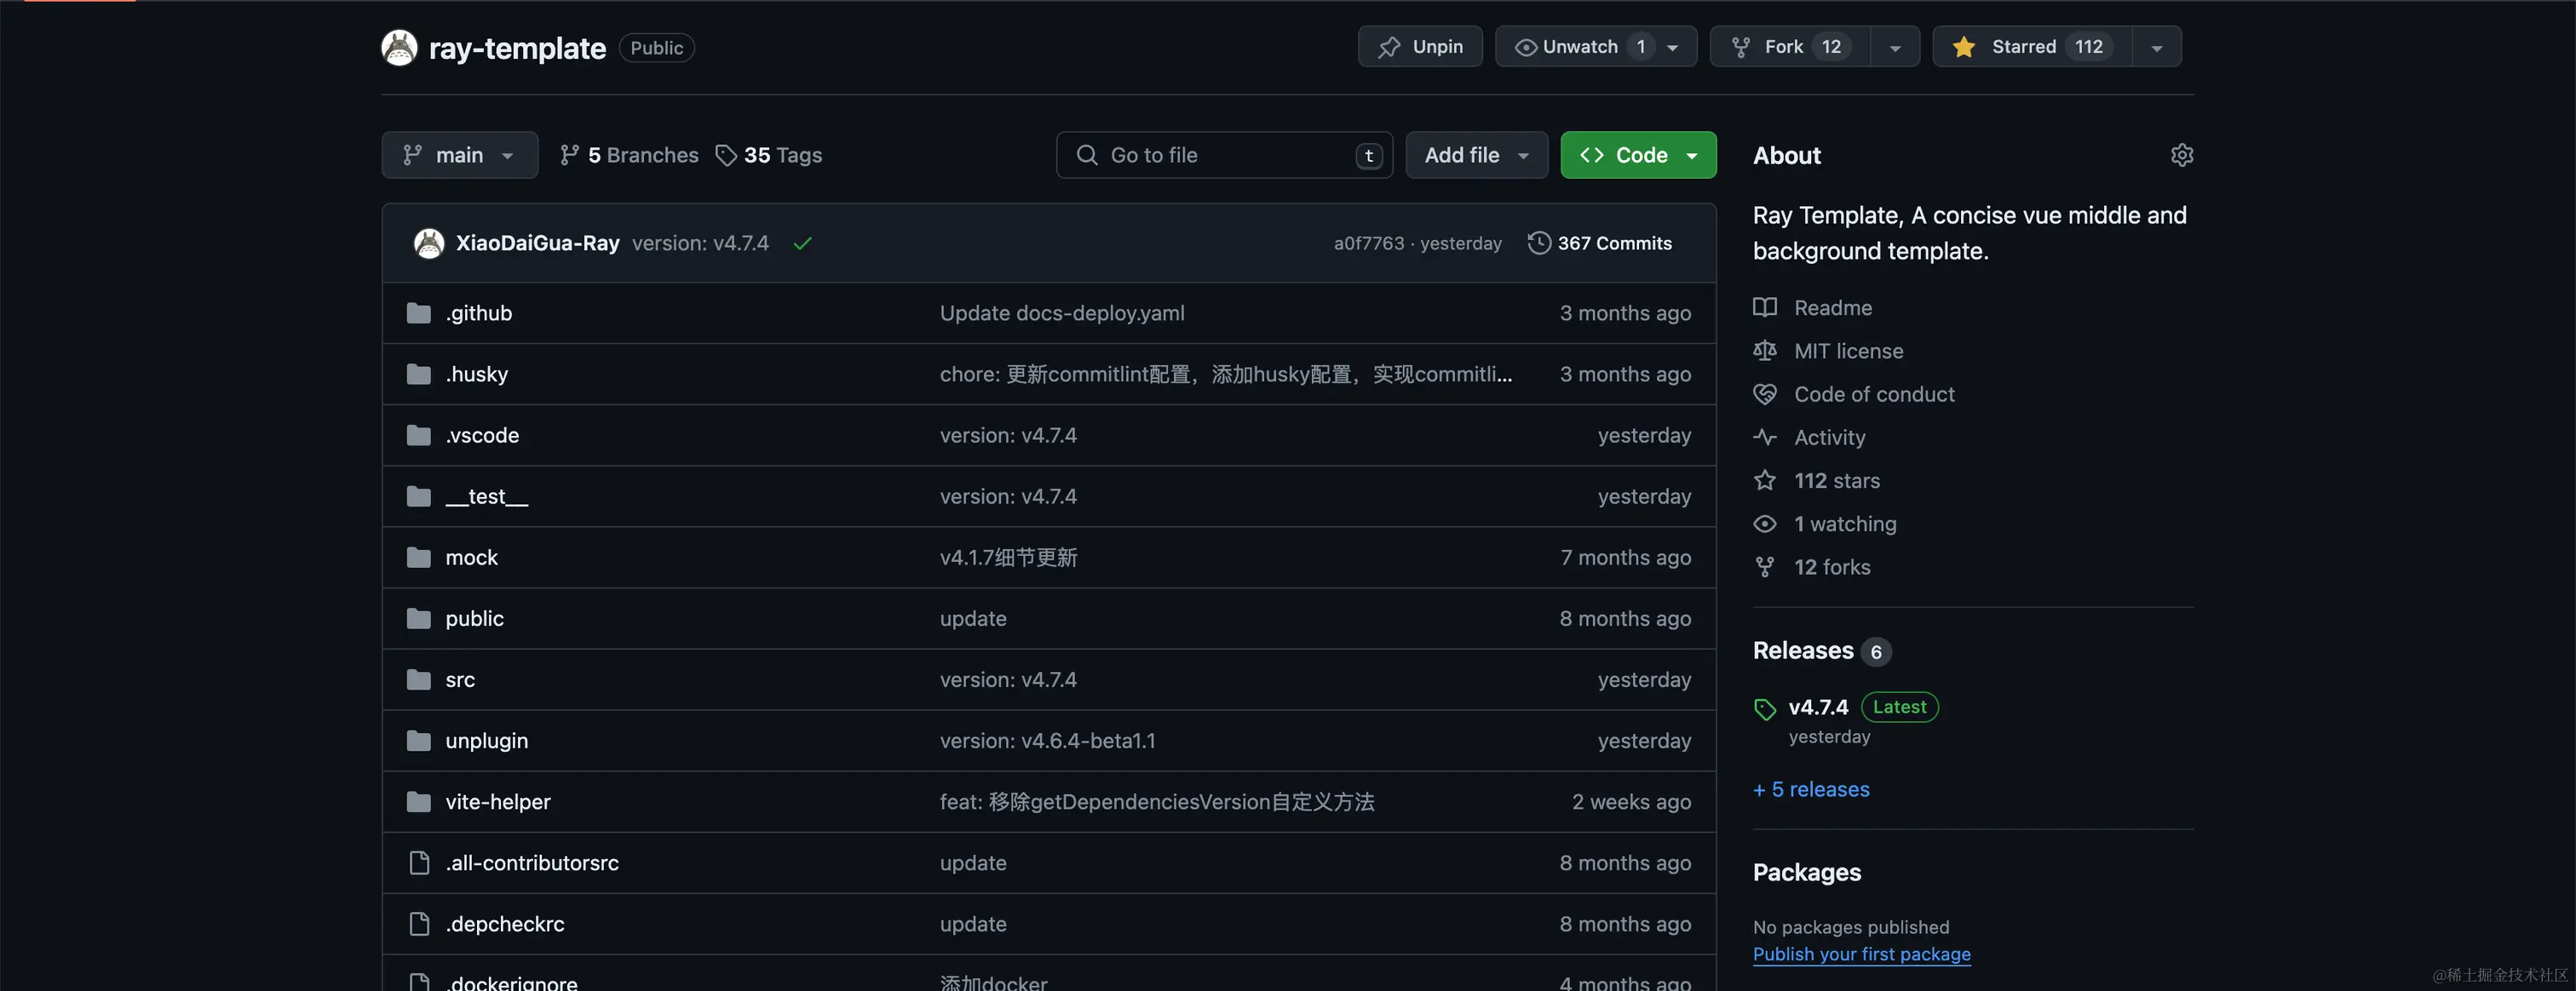
Task: Click the fork icon beside 12 forks
Action: (x=1765, y=566)
